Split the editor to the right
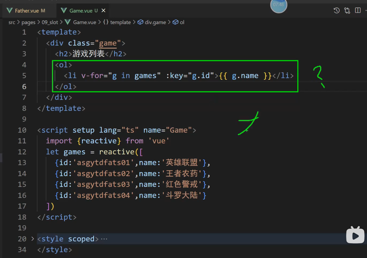Screen dimensions: 367x258 (358, 10)
